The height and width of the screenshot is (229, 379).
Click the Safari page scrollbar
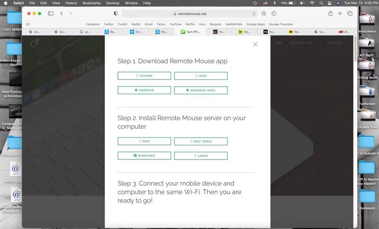(x=355, y=48)
